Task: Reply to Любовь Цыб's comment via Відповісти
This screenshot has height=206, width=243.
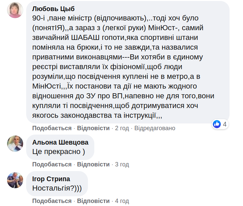Action: pos(93,128)
